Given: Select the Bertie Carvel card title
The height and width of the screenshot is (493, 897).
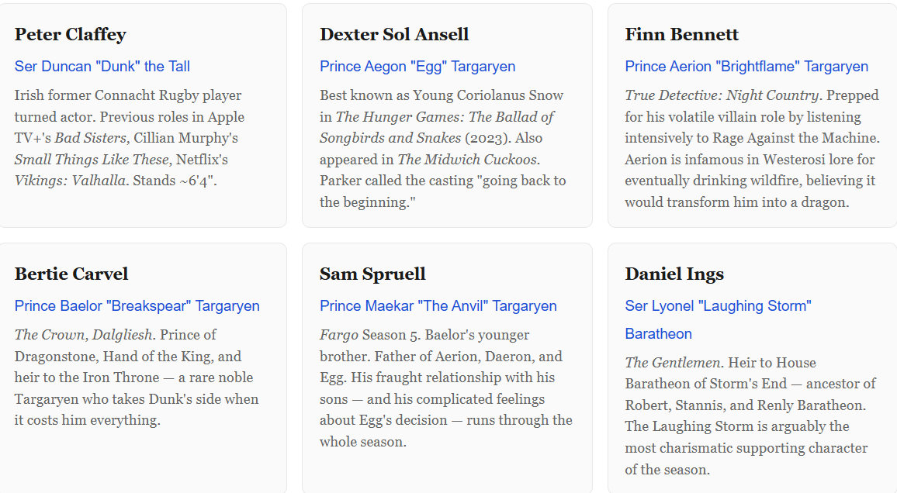Looking at the screenshot, I should [x=71, y=274].
